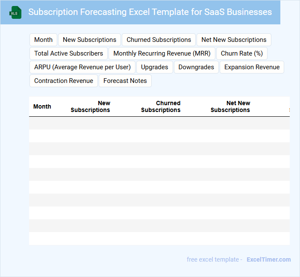
Task: Click the green XLS file icon
Action: click(16, 12)
